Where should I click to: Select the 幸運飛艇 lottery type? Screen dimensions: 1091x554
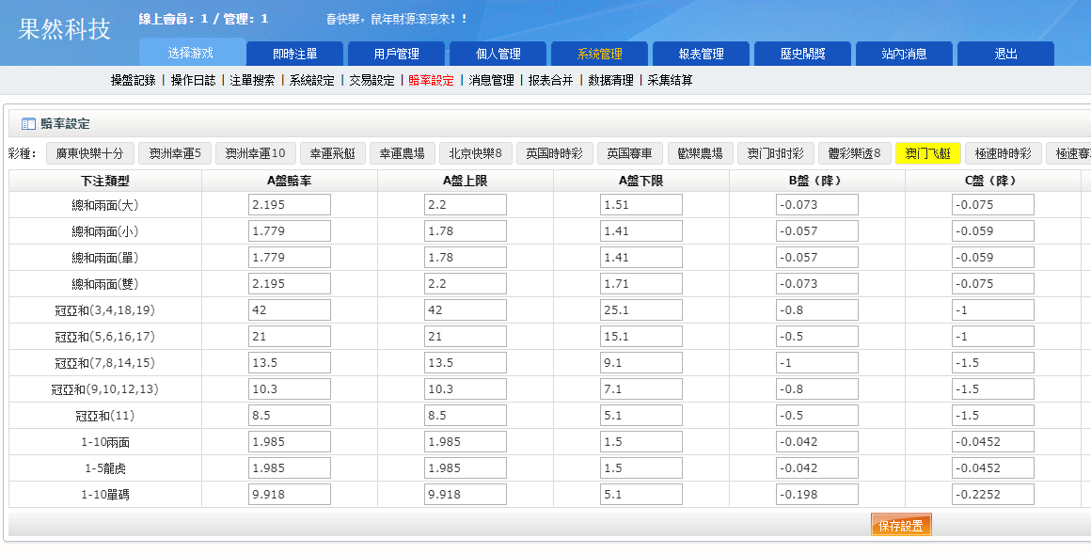click(x=332, y=152)
